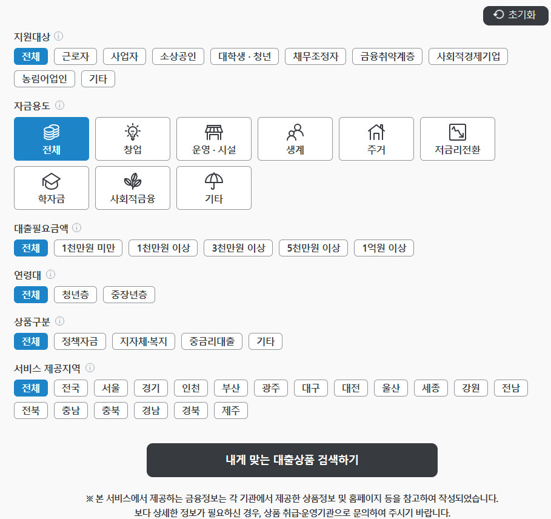Select 충북 region
The height and width of the screenshot is (519, 551).
[x=111, y=410]
